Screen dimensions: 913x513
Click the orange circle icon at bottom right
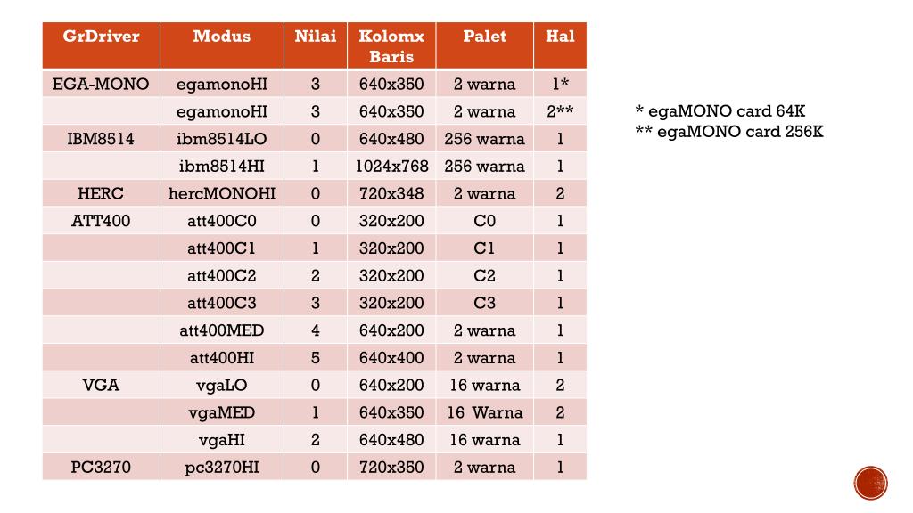(x=870, y=483)
